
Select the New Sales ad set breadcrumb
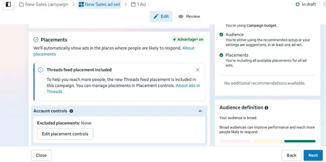[x=100, y=5]
